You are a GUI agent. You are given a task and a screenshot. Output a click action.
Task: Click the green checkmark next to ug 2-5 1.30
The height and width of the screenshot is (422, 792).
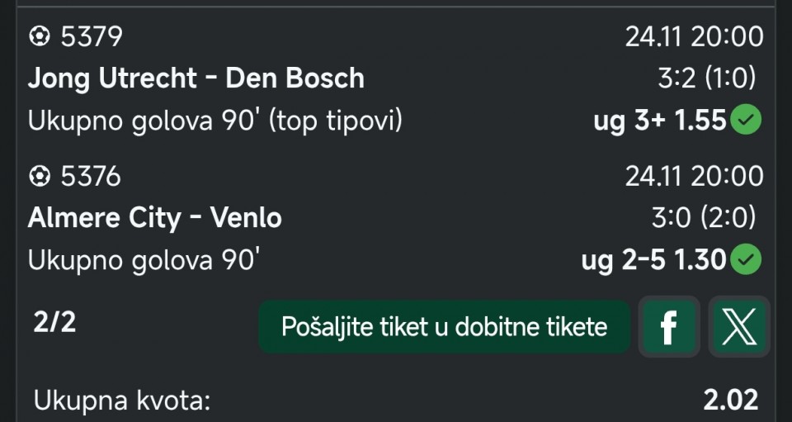(x=747, y=261)
